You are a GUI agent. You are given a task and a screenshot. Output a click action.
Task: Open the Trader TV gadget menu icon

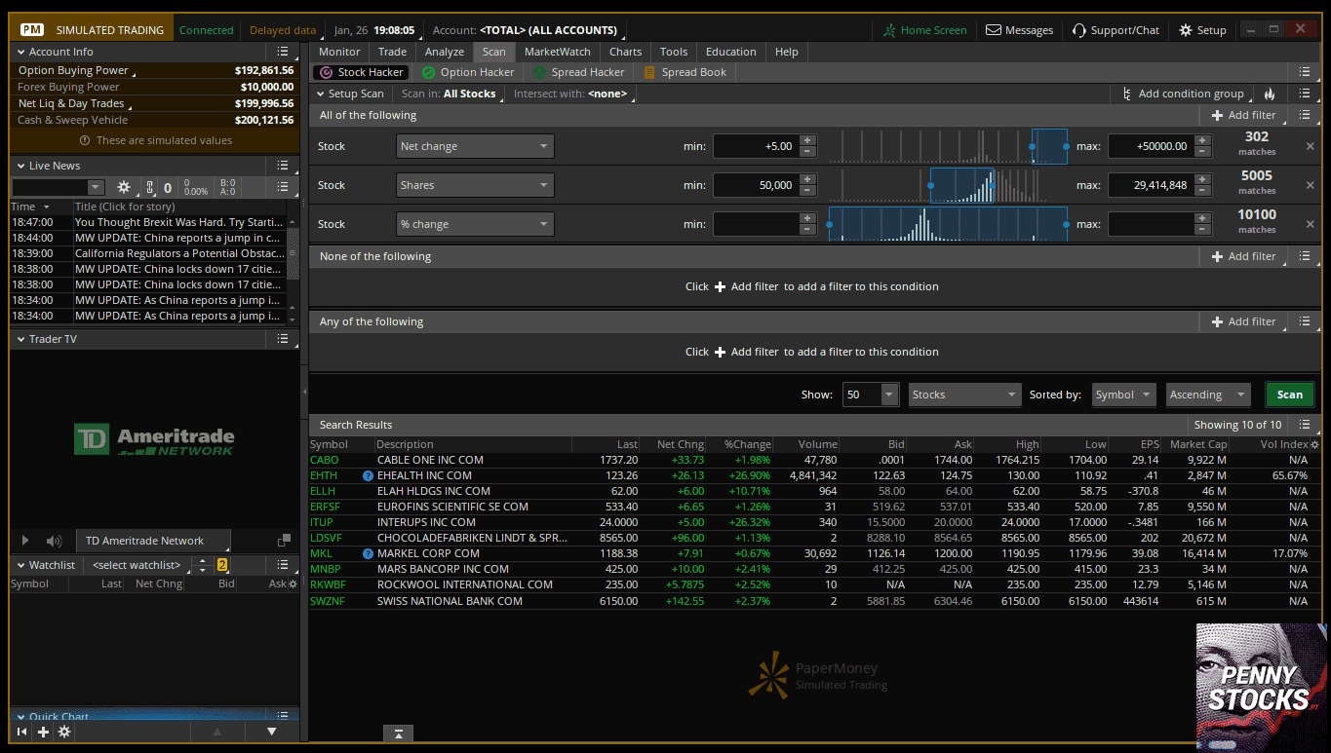[282, 339]
